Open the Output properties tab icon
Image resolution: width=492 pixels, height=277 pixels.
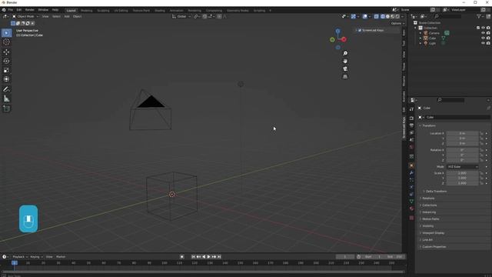coord(412,125)
